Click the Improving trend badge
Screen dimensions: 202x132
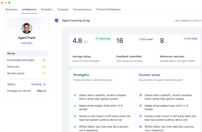103,39
